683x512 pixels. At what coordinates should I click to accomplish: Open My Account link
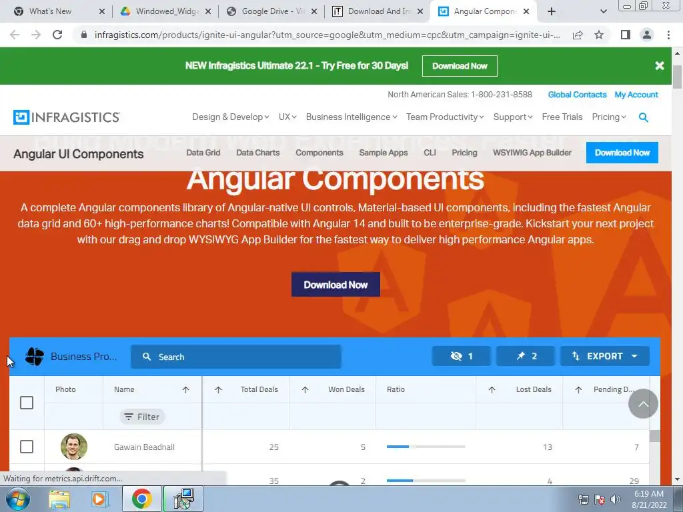[x=636, y=95]
